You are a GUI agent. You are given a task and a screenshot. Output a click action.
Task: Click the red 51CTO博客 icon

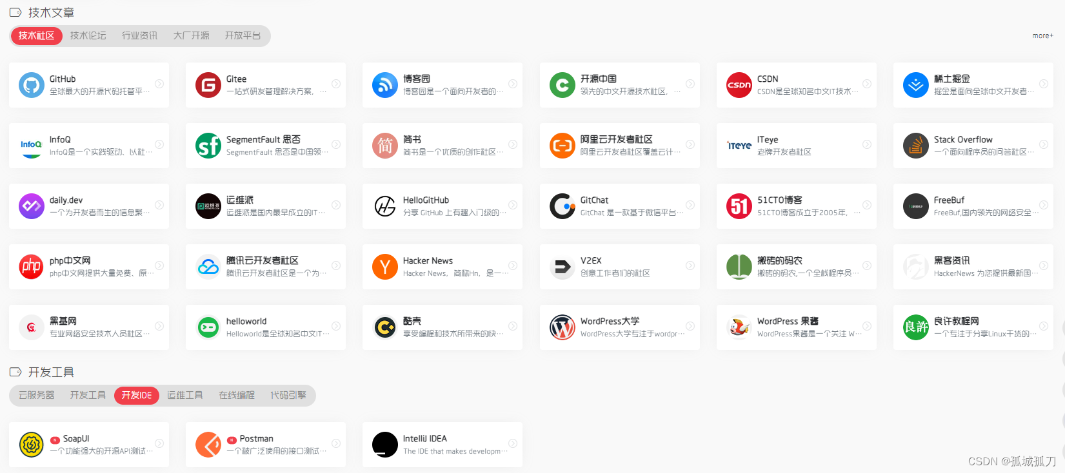739,206
